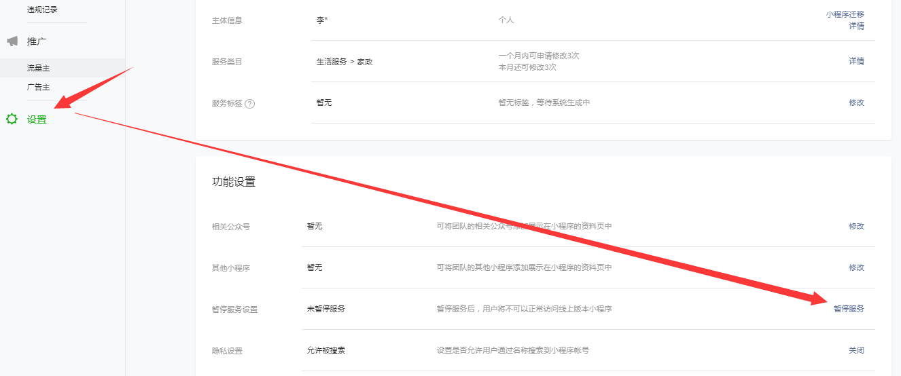This screenshot has height=376, width=901.
Task: Click the help question mark beside 服务标签
Action: (x=249, y=104)
